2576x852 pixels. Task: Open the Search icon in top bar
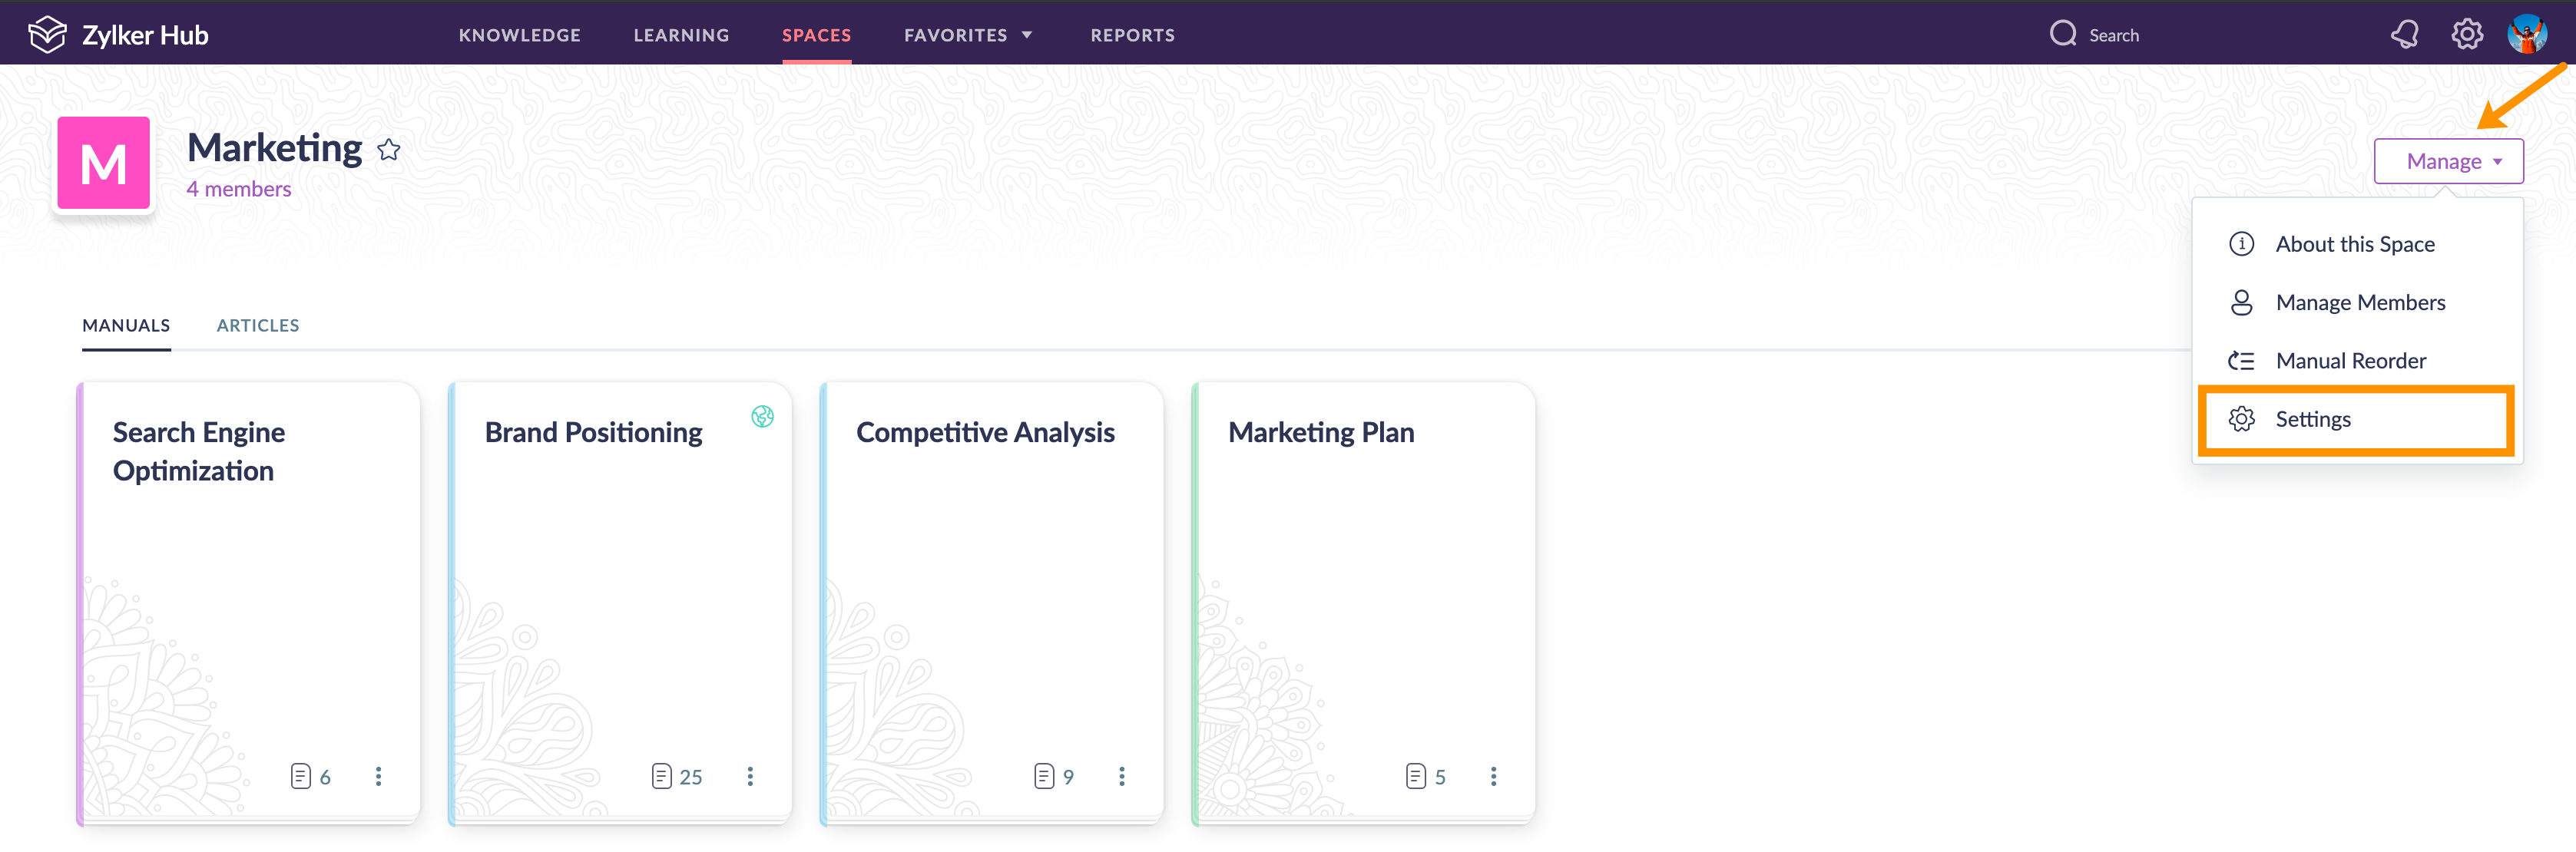pyautogui.click(x=2062, y=33)
